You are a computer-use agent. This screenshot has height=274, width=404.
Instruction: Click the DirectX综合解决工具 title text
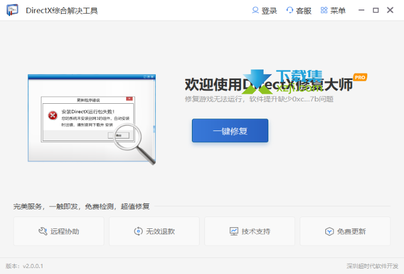click(62, 11)
